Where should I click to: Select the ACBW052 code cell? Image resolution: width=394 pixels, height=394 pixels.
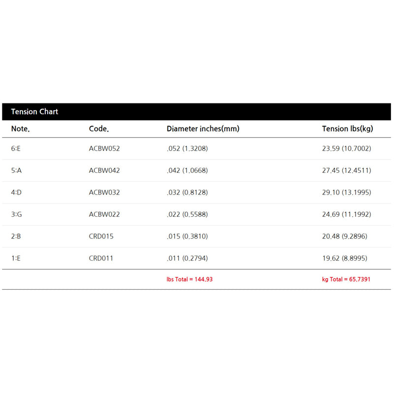click(104, 148)
